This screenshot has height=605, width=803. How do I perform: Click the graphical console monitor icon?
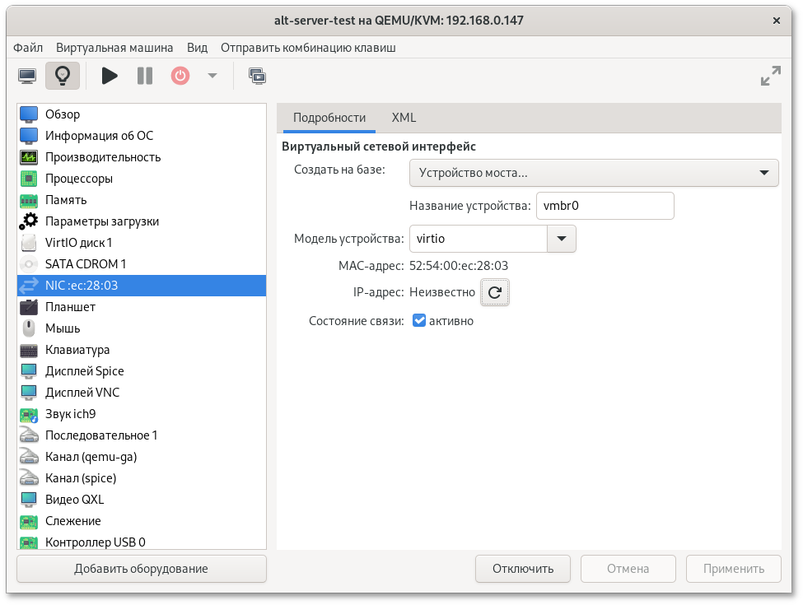27,77
